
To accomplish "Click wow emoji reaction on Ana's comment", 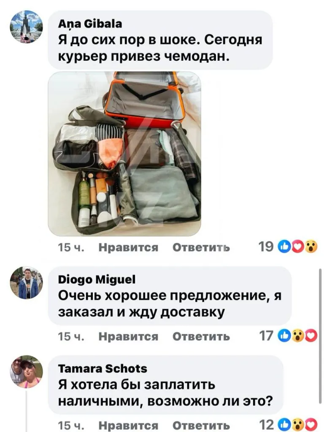I will tap(310, 246).
